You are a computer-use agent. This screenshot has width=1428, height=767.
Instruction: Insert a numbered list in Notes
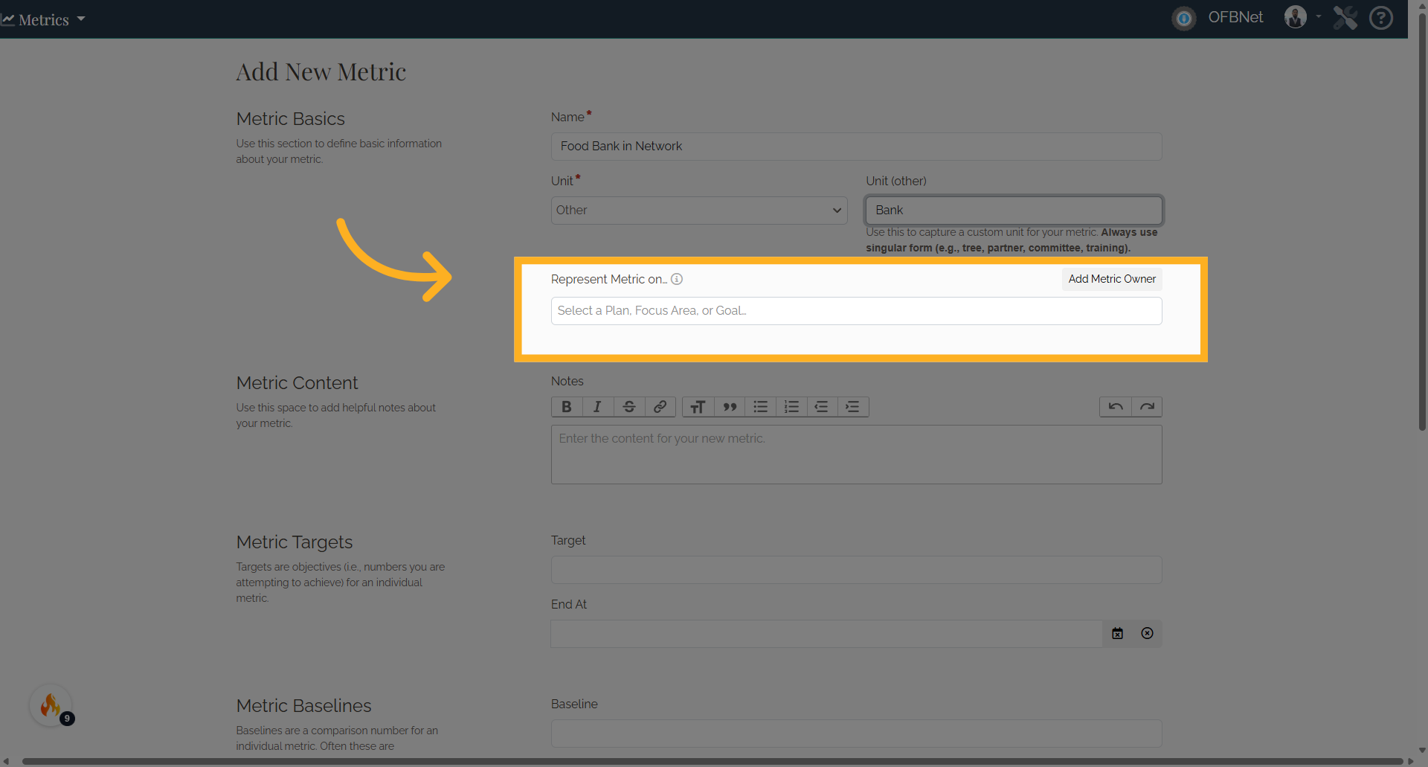point(791,407)
